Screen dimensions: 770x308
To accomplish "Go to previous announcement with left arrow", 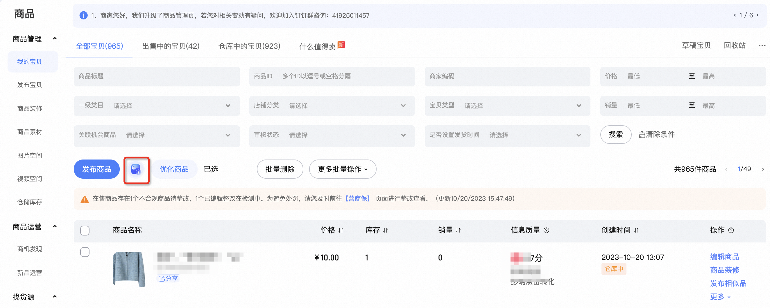I will 735,15.
